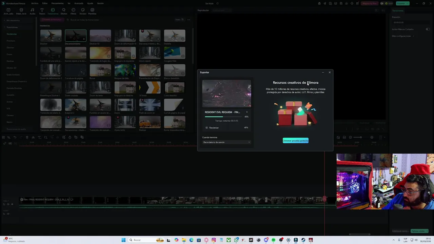The width and height of the screenshot is (434, 244).
Task: Click the Centro de Recursos button
Action: (x=52, y=20)
